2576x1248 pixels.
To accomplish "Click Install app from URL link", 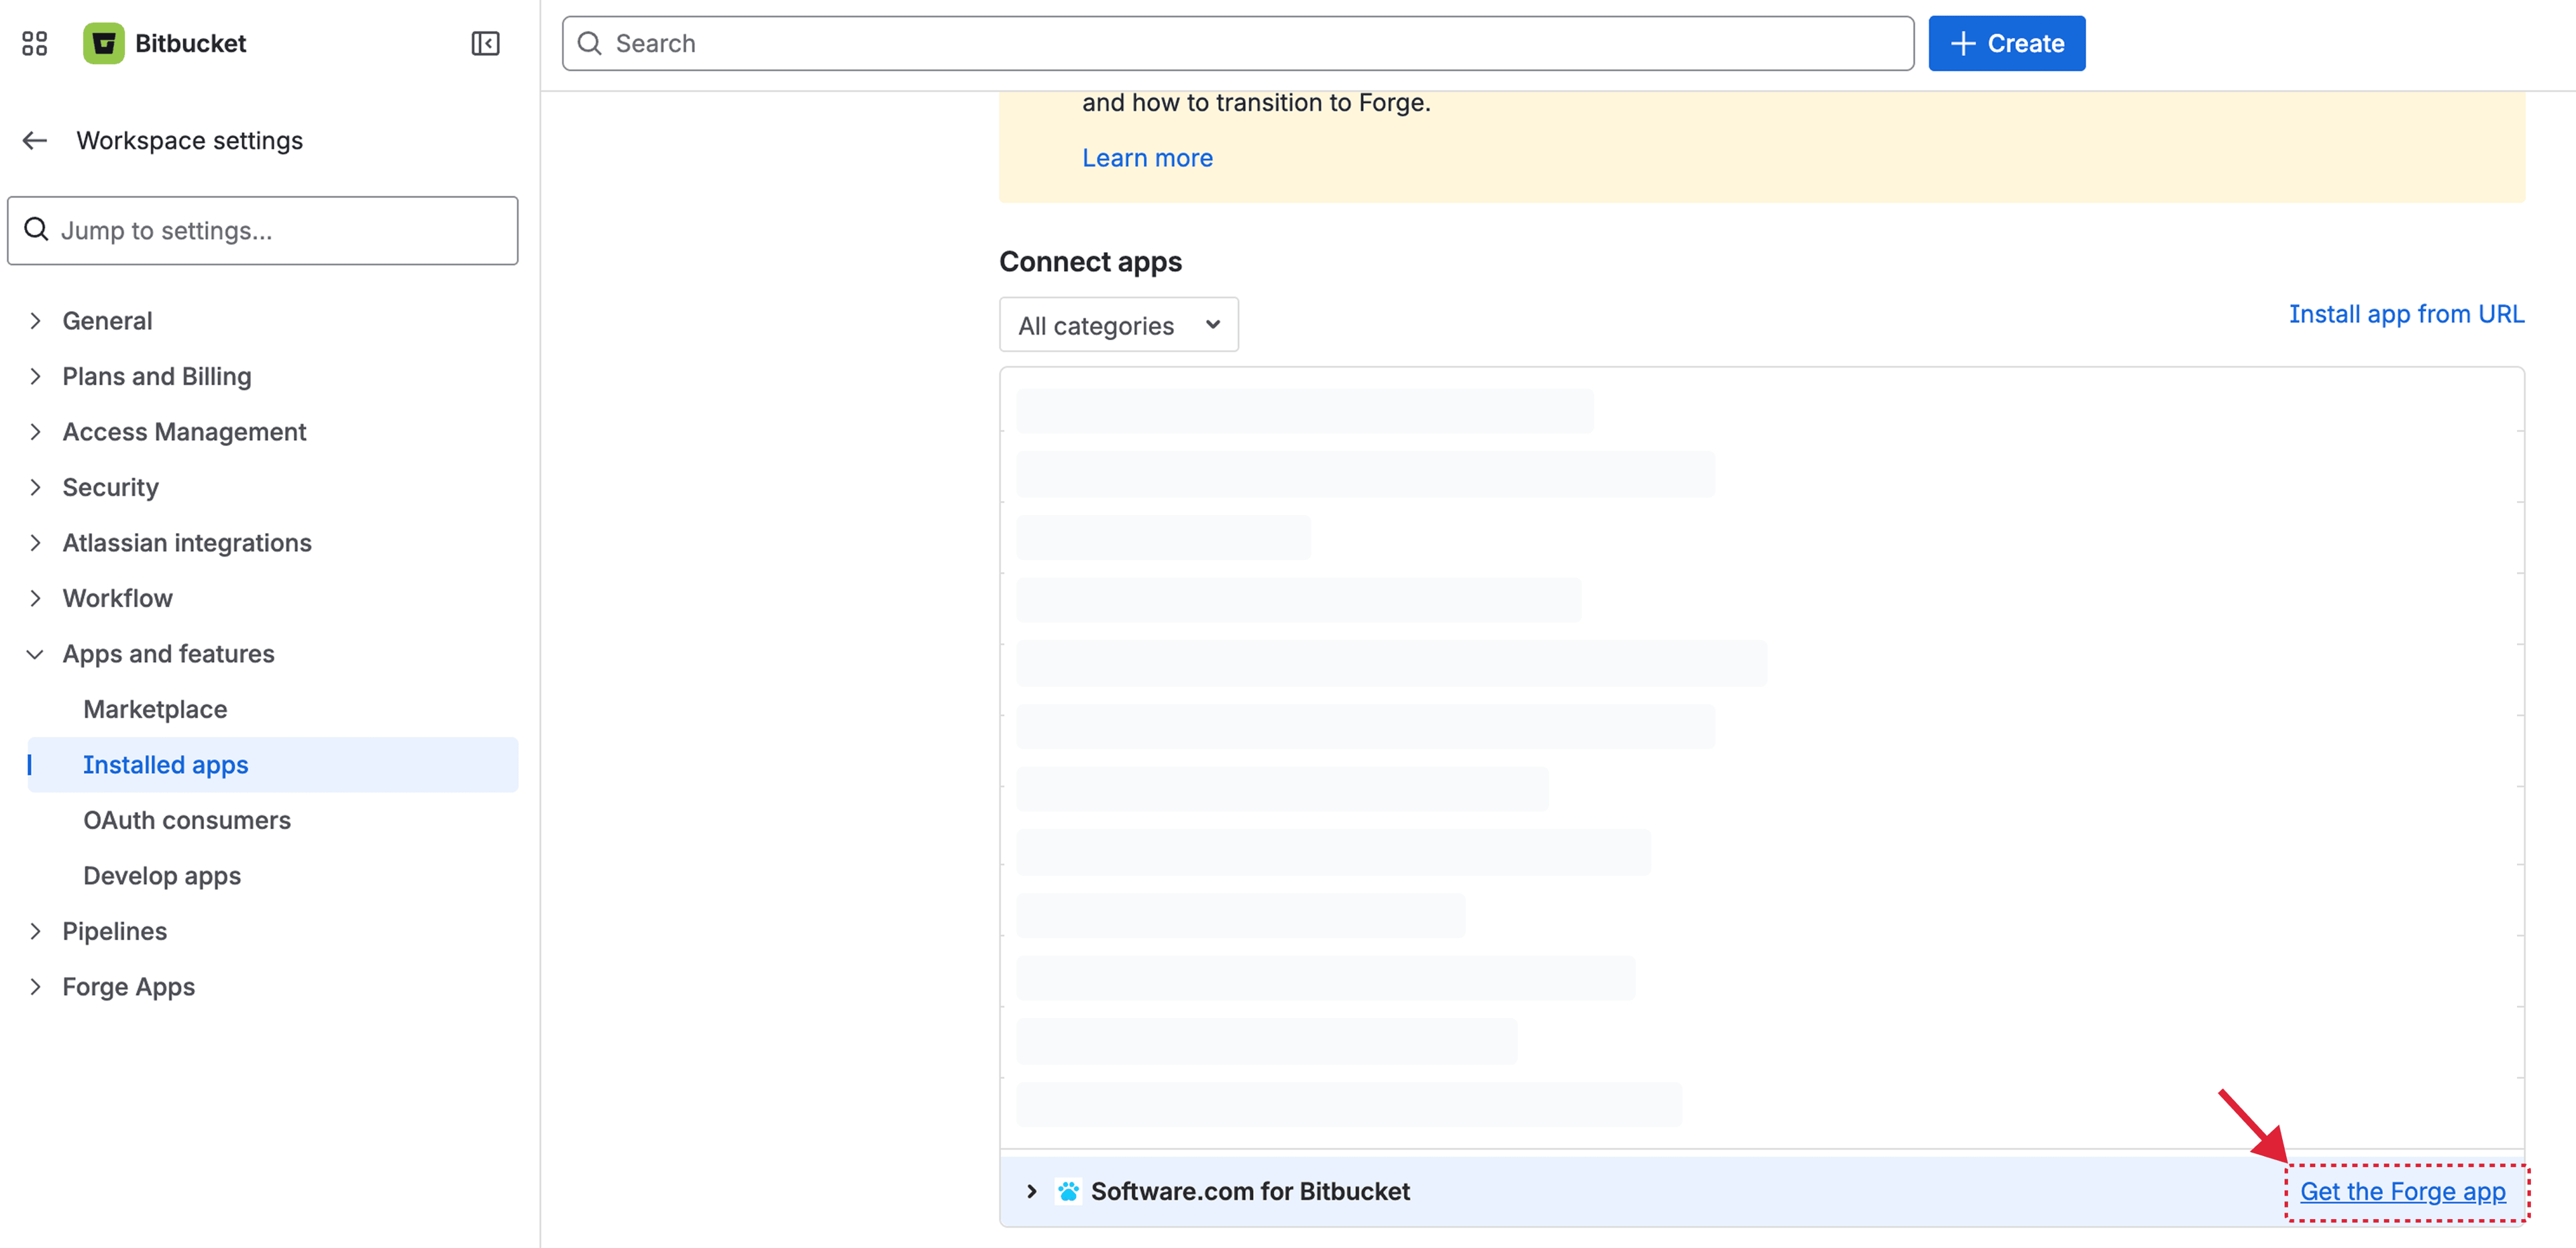I will tap(2406, 314).
